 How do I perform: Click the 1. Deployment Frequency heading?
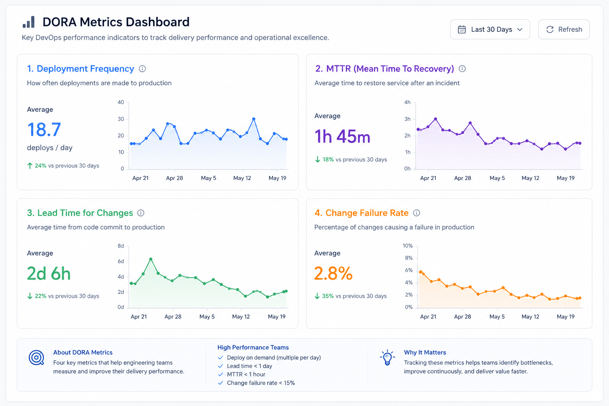pos(80,69)
